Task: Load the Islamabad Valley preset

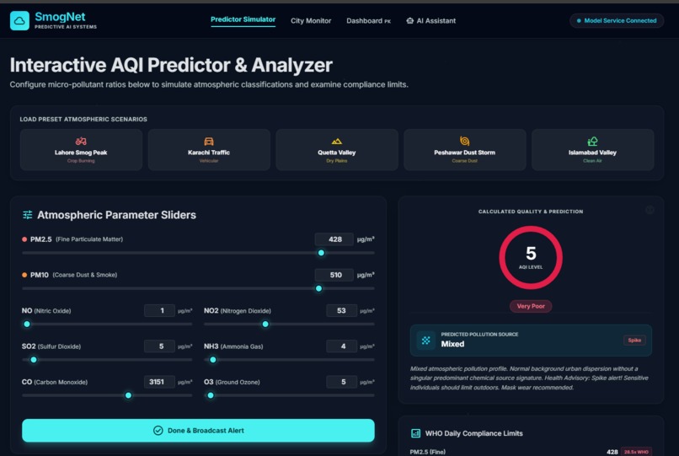Action: point(592,149)
